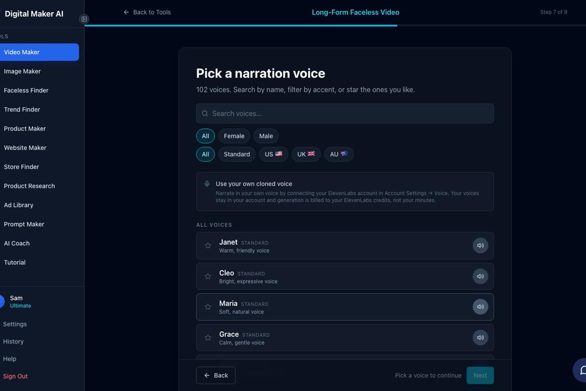The height and width of the screenshot is (391, 586).
Task: Filter voices by Female
Action: pyautogui.click(x=234, y=136)
